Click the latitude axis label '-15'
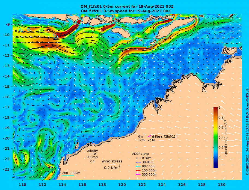The image size is (249, 190). (7, 87)
